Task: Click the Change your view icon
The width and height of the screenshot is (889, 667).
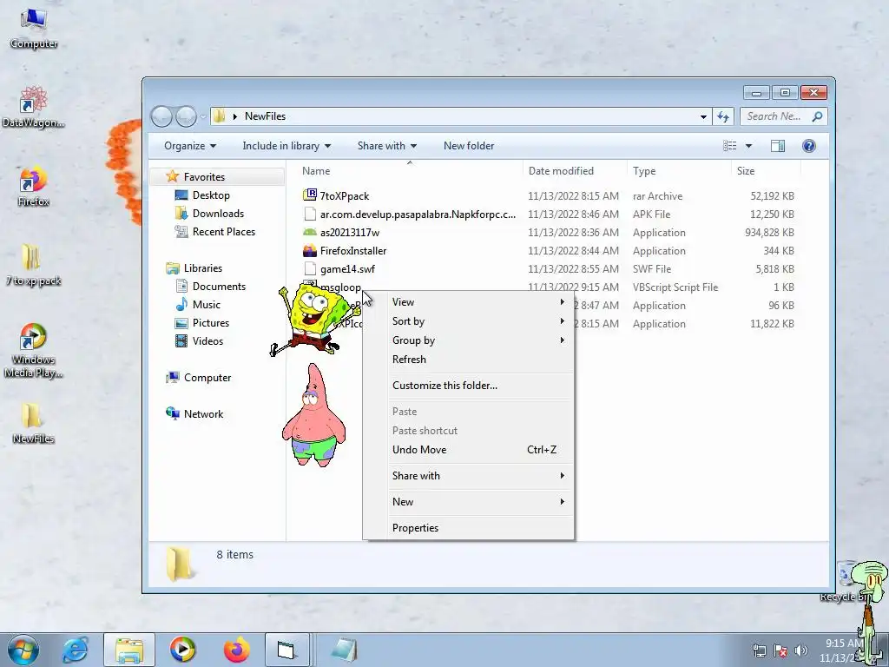Action: 729,146
